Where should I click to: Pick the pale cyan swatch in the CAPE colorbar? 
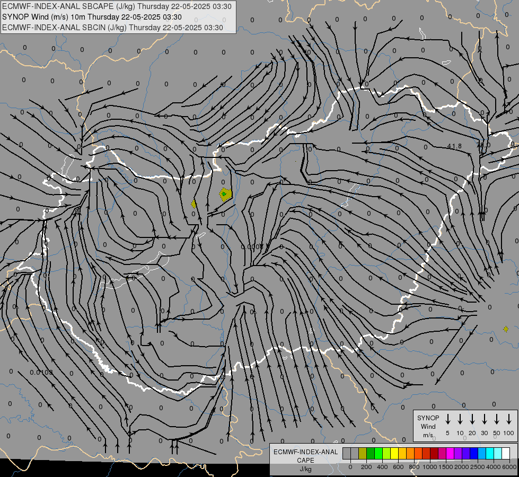point(498,453)
